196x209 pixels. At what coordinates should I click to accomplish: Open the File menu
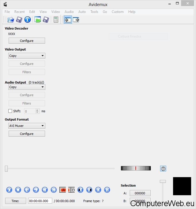7,12
